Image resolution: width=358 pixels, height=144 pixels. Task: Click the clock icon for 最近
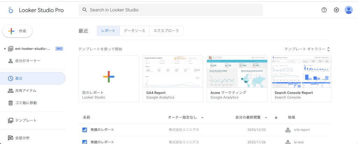10,78
